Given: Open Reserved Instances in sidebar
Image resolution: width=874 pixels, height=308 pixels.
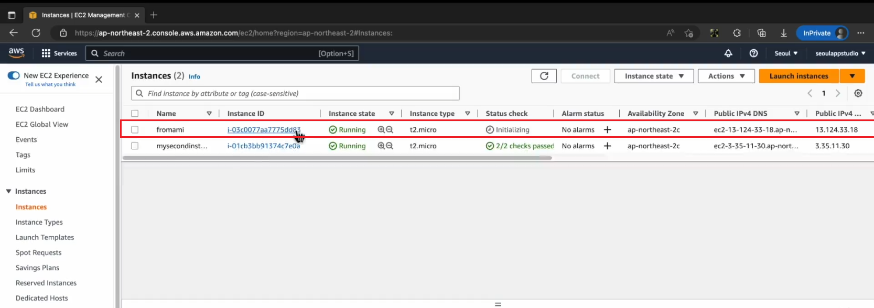Looking at the screenshot, I should coord(46,283).
